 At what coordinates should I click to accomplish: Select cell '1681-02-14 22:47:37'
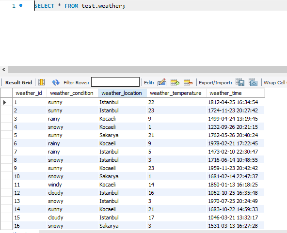(x=236, y=176)
